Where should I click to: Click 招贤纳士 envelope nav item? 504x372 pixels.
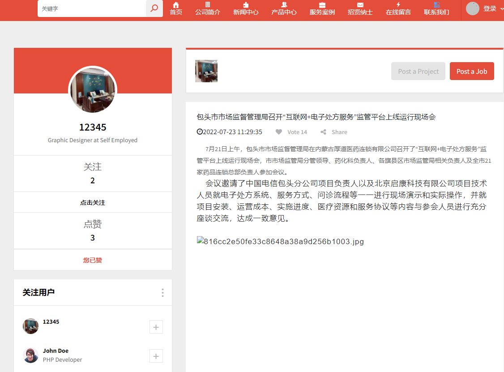[x=360, y=8]
